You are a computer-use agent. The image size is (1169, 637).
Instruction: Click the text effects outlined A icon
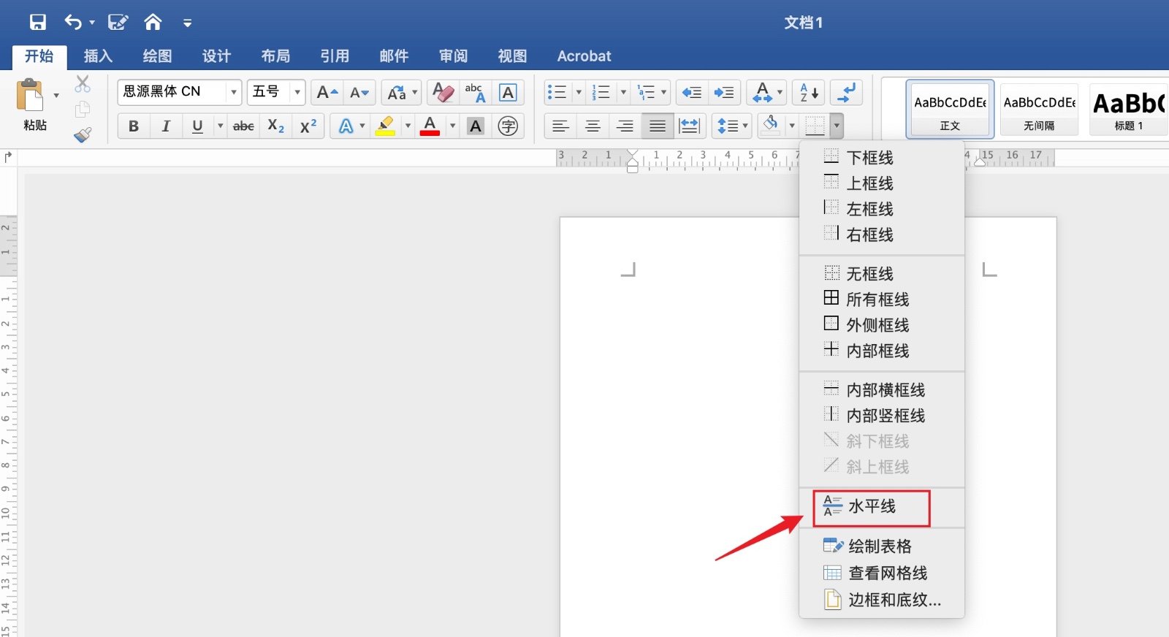[346, 126]
